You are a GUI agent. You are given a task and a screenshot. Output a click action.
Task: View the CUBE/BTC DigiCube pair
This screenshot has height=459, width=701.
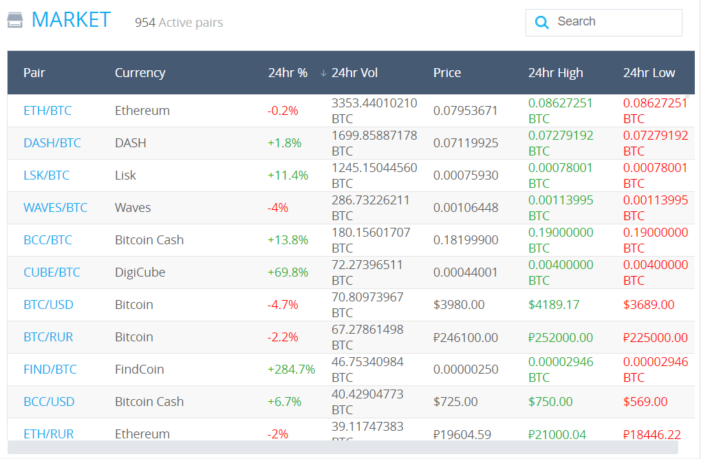52,273
